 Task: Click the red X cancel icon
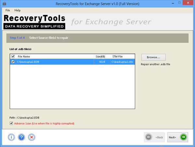click(x=32, y=137)
